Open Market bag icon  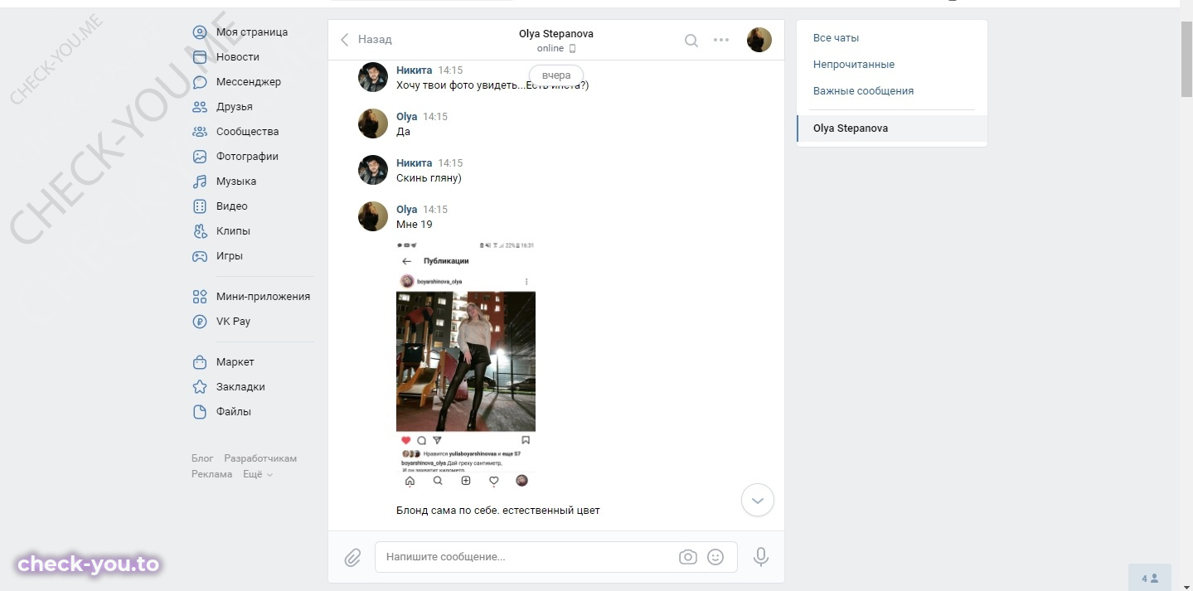click(x=200, y=362)
